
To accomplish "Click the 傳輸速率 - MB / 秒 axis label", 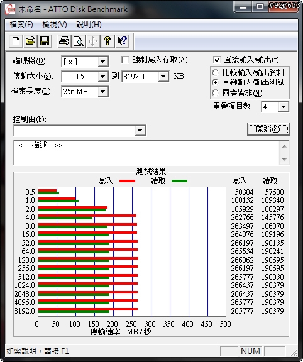I will click(120, 332).
